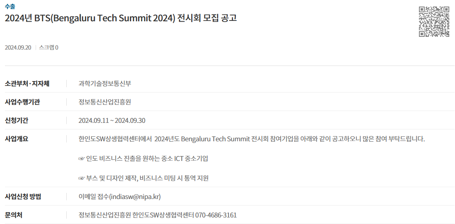Click the 사업신청 방법 row label
The height and width of the screenshot is (224, 455).
click(23, 197)
